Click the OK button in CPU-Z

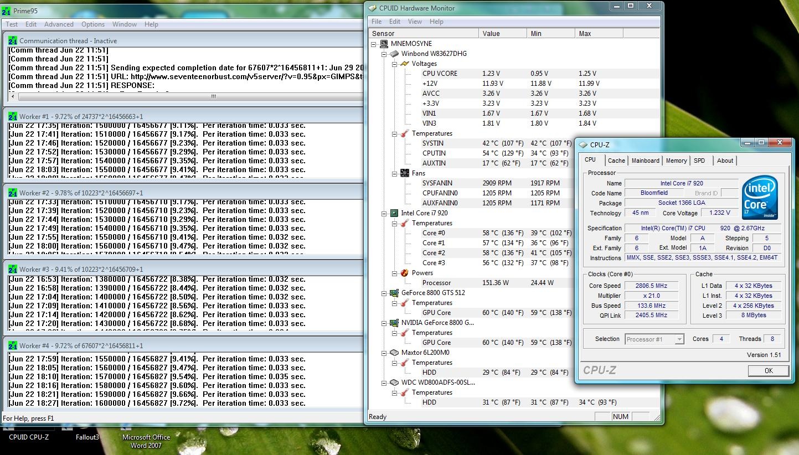coord(769,371)
